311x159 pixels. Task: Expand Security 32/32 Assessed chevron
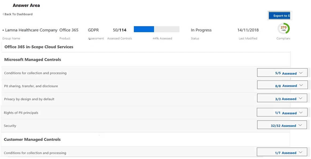(x=300, y=125)
